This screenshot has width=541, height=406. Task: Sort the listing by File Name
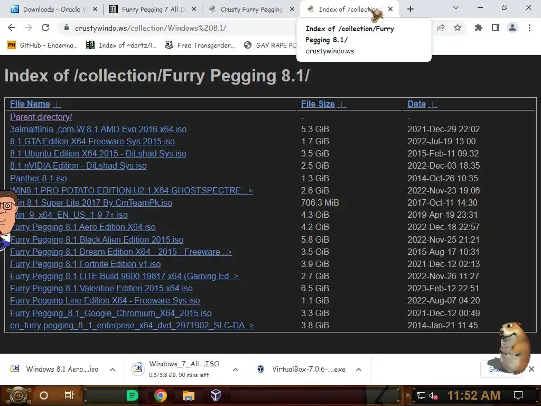point(30,104)
